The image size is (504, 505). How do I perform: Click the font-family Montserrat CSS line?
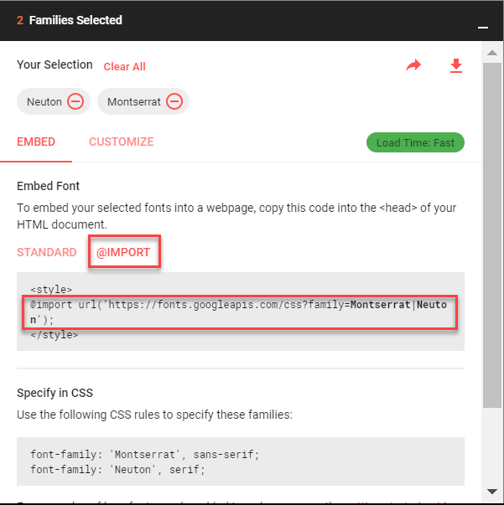pyautogui.click(x=145, y=455)
